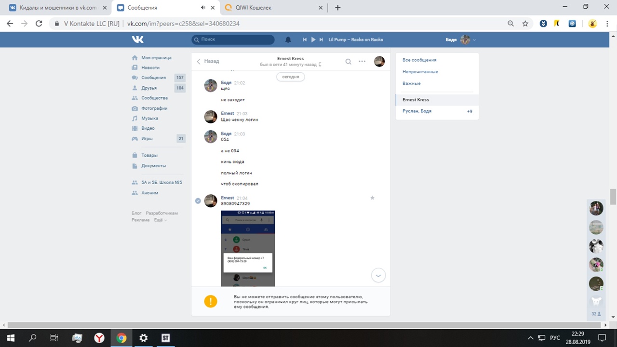This screenshot has width=617, height=347.
Task: Skip to next track in player
Action: [x=322, y=40]
